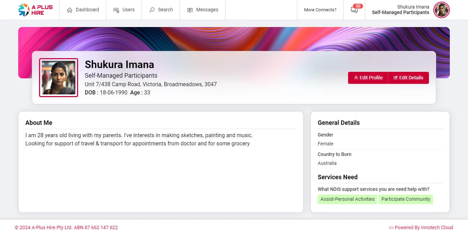Image resolution: width=468 pixels, height=236 pixels.
Task: Click the Messages envelope icon
Action: [x=190, y=10]
